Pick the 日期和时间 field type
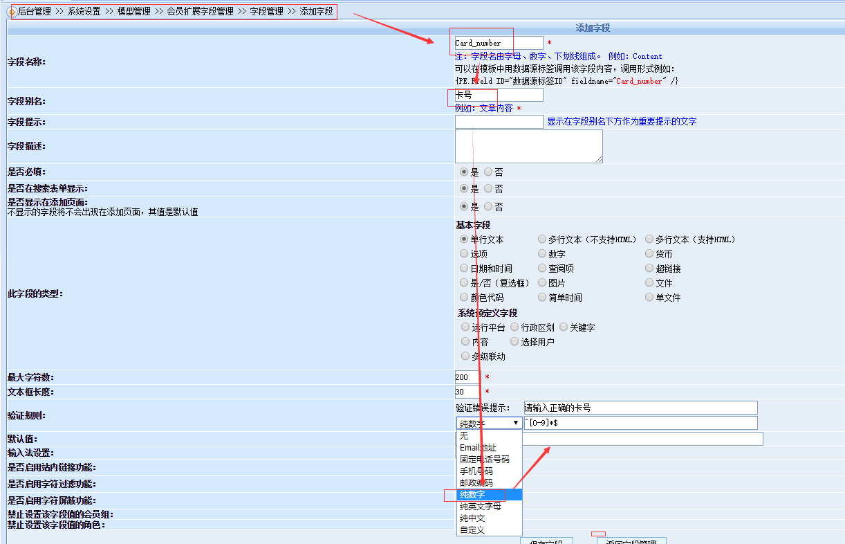845x544 pixels. click(x=465, y=269)
